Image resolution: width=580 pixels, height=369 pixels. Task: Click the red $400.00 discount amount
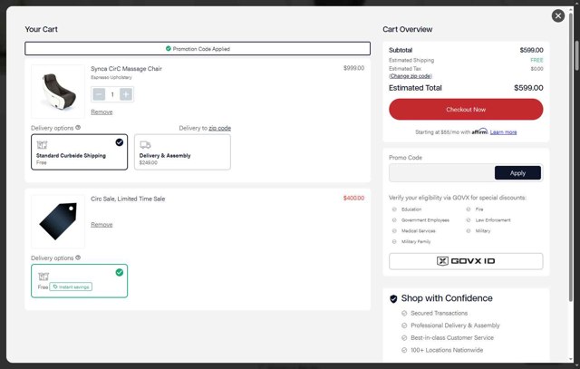tap(353, 198)
